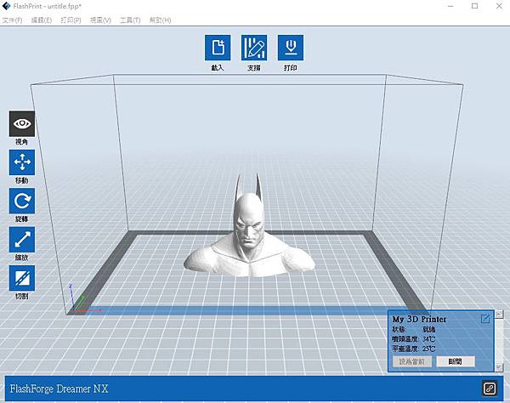Open the Tools (工具) menu

coord(130,20)
